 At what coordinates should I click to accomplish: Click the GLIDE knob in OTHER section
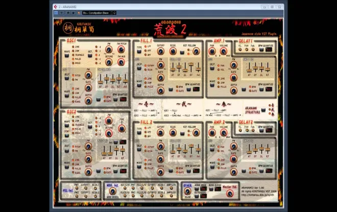pos(187,191)
